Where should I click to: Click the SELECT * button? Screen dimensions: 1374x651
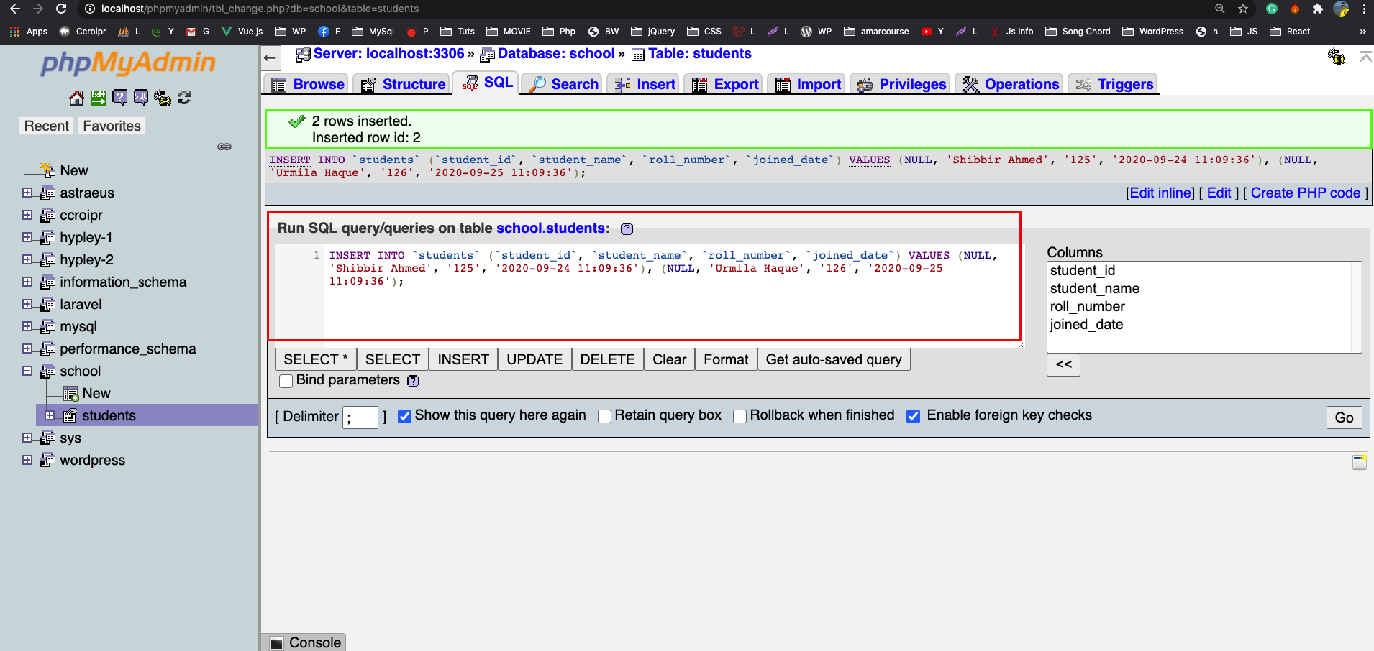(315, 359)
